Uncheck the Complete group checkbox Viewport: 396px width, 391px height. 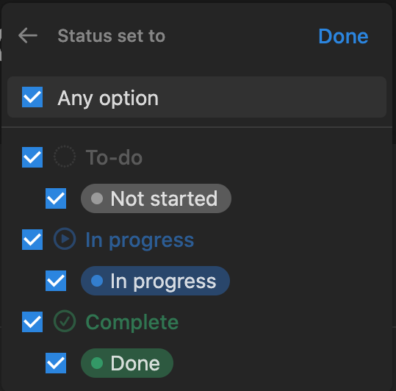click(32, 322)
